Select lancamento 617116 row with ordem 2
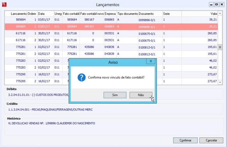This screenshot has width=227, height=147. coord(111,40)
